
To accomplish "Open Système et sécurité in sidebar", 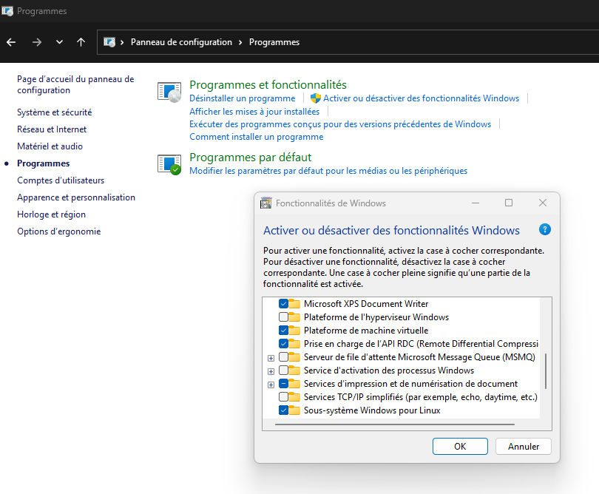I will [54, 112].
